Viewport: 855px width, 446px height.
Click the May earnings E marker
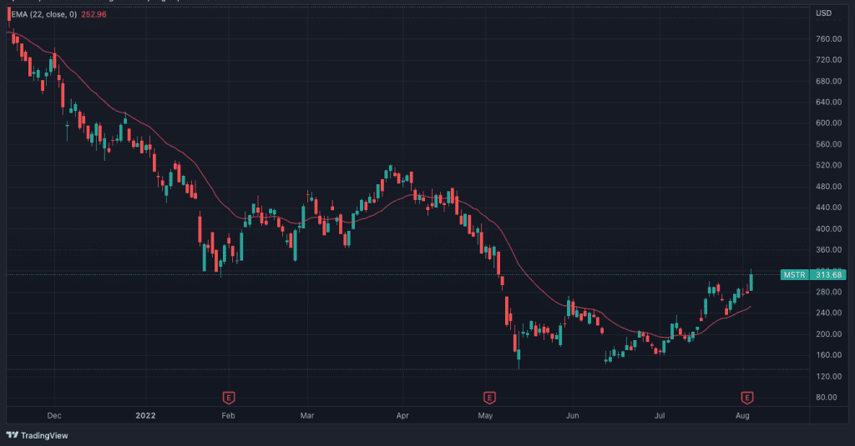tap(489, 398)
